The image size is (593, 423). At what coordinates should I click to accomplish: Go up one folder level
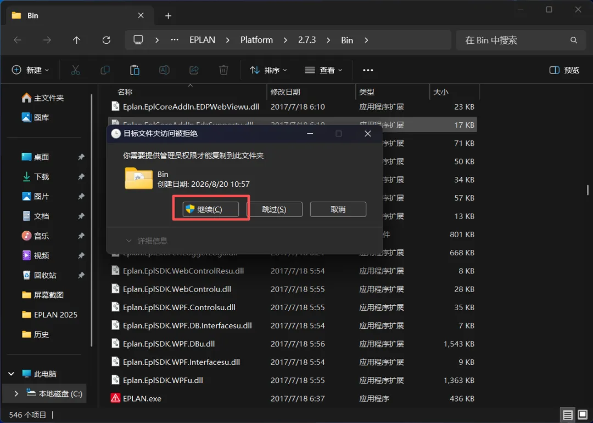pos(76,40)
